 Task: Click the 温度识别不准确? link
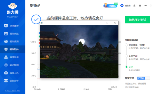click(132, 87)
